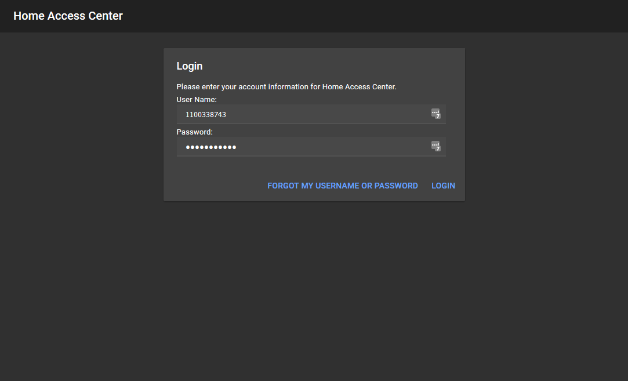Click the small numbered badge on the username field
Viewport: 628px width, 381px height.
coord(435,114)
